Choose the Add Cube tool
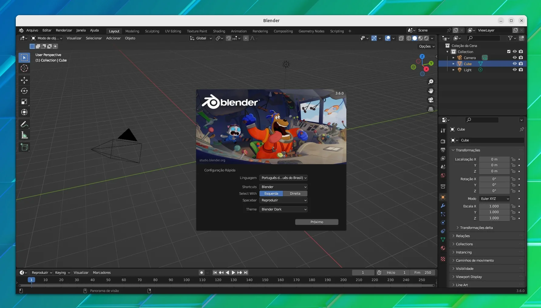Image resolution: width=541 pixels, height=308 pixels. point(24,147)
